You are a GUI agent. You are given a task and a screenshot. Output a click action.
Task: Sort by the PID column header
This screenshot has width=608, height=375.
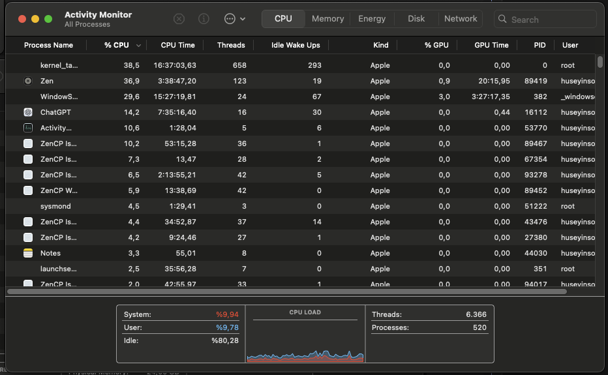[540, 45]
